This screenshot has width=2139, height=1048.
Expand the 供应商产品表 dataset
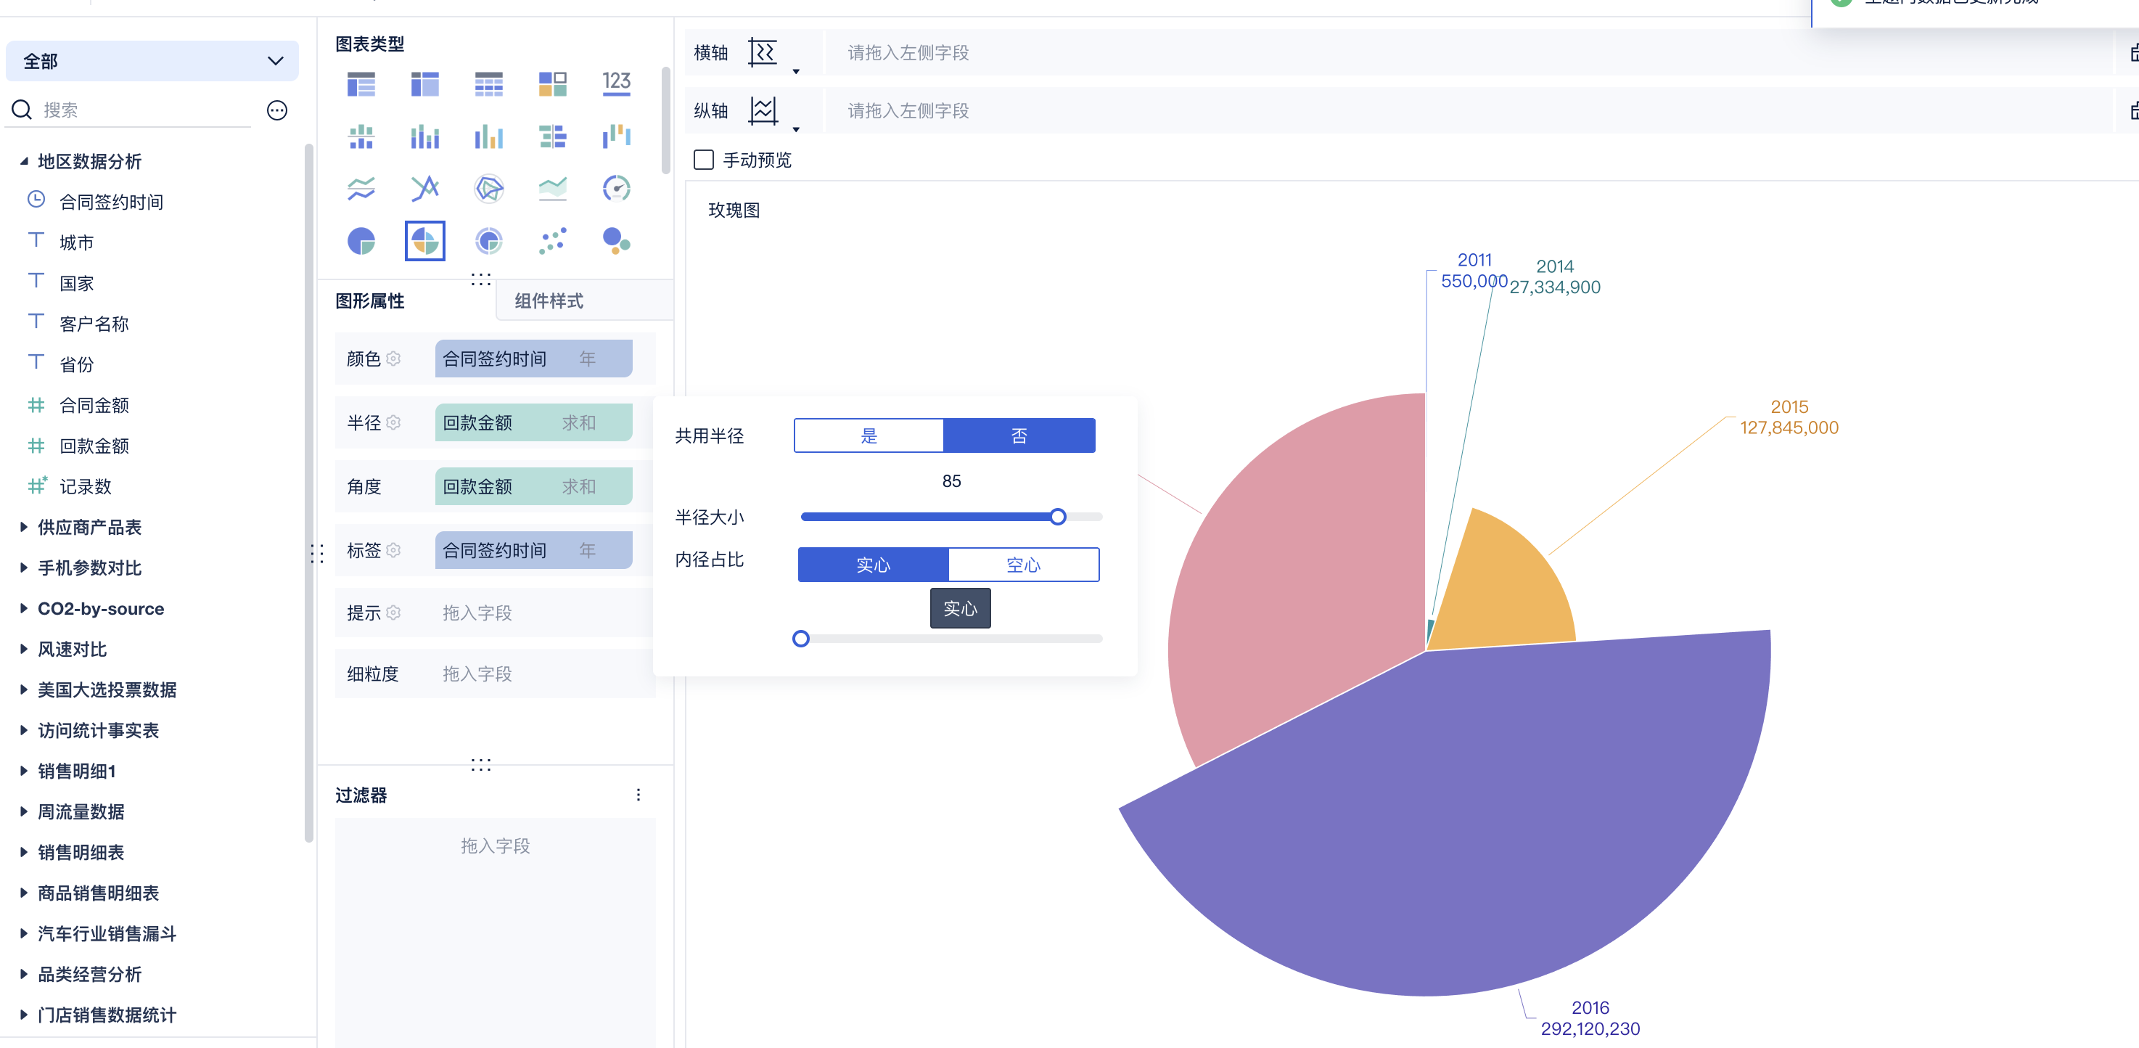pyautogui.click(x=24, y=526)
